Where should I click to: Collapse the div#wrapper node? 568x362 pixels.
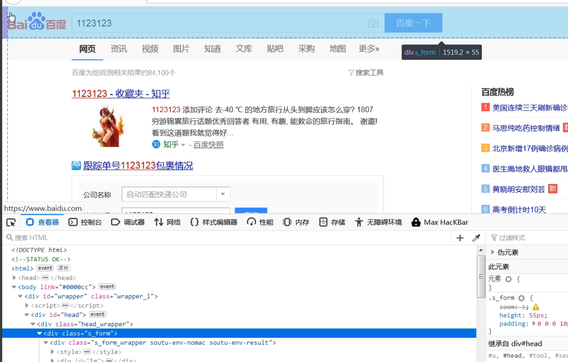pos(21,296)
